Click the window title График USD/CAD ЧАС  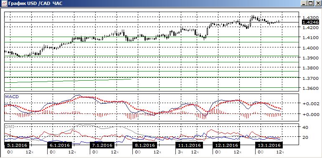point(35,3)
